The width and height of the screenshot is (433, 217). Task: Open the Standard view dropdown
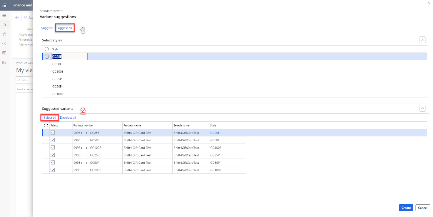coord(51,11)
